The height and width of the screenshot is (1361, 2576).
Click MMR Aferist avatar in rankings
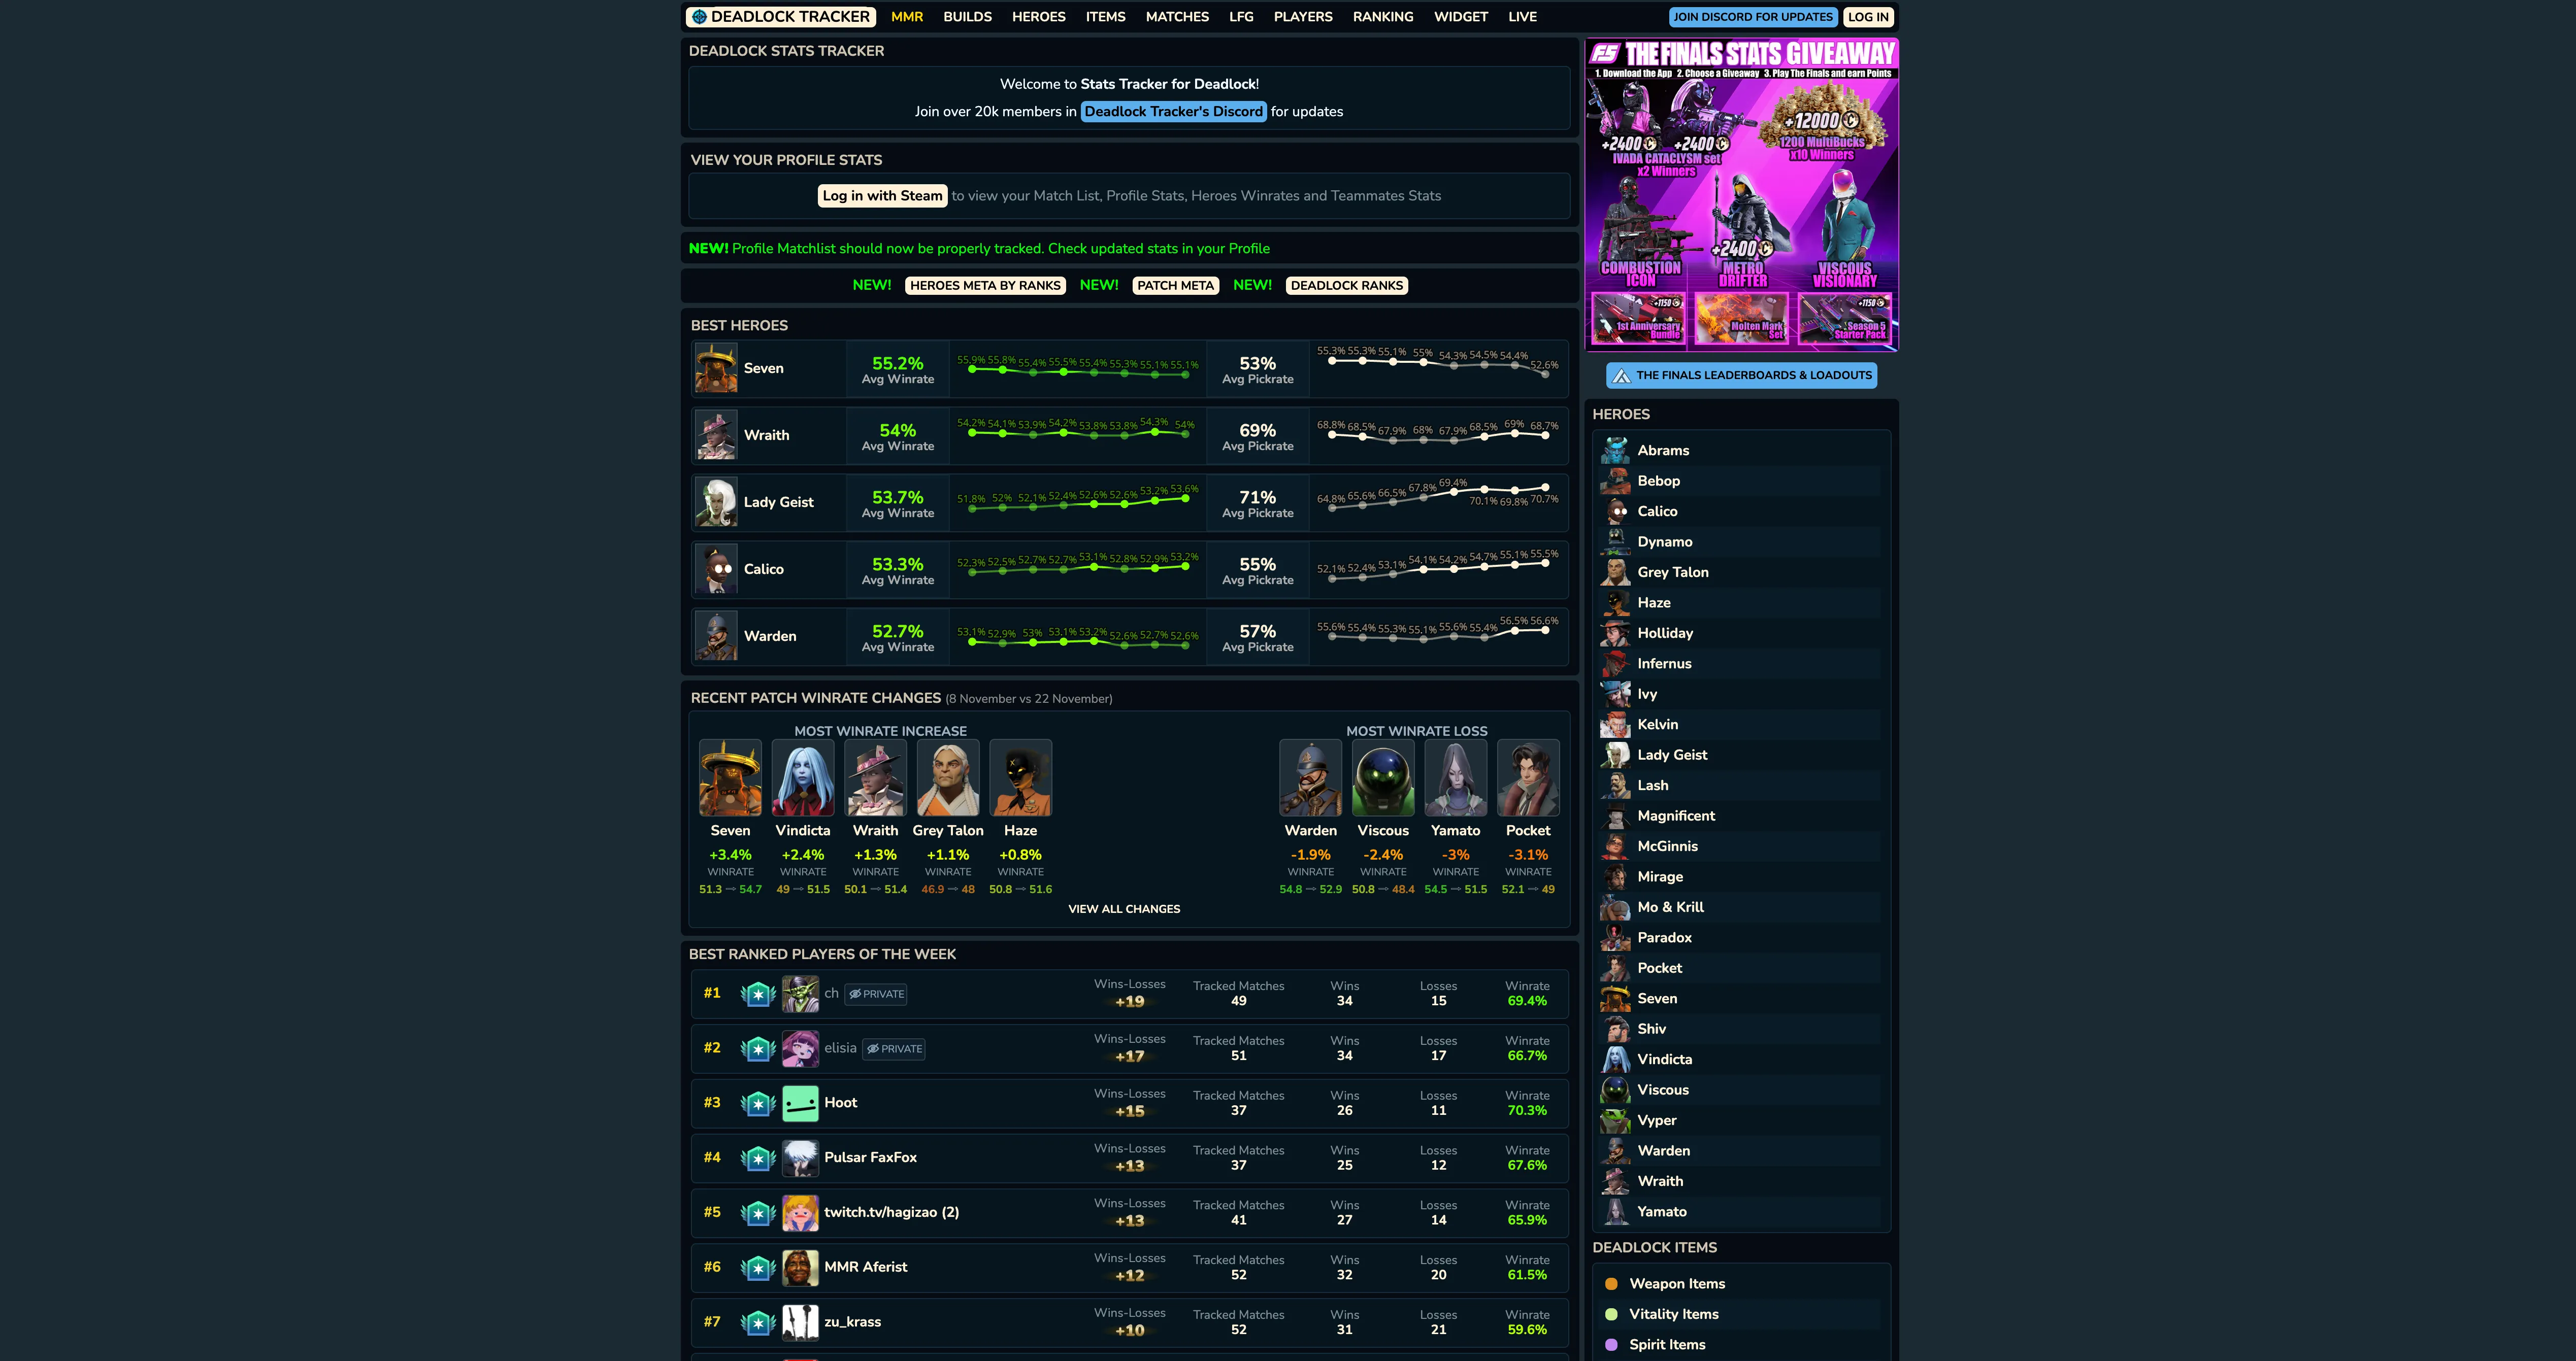point(800,1268)
